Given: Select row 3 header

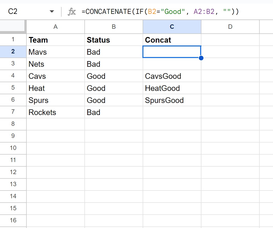Looking at the screenshot, I should [13, 64].
